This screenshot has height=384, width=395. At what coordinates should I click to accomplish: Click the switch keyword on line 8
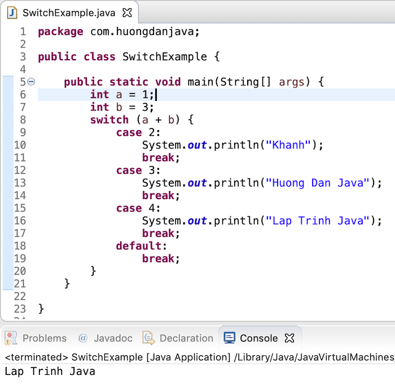(x=109, y=120)
